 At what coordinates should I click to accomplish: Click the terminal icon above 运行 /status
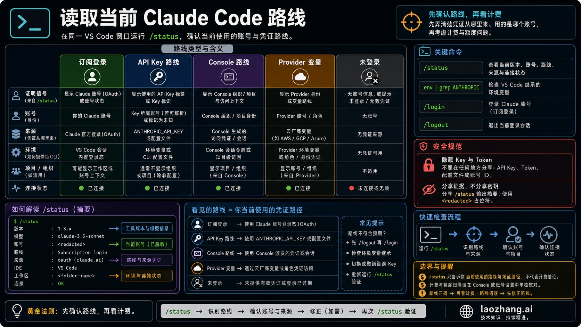431,235
